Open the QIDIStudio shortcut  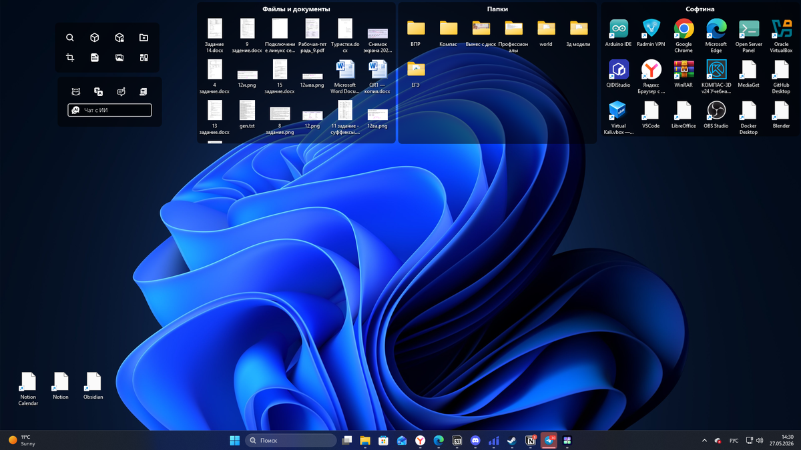tap(618, 73)
